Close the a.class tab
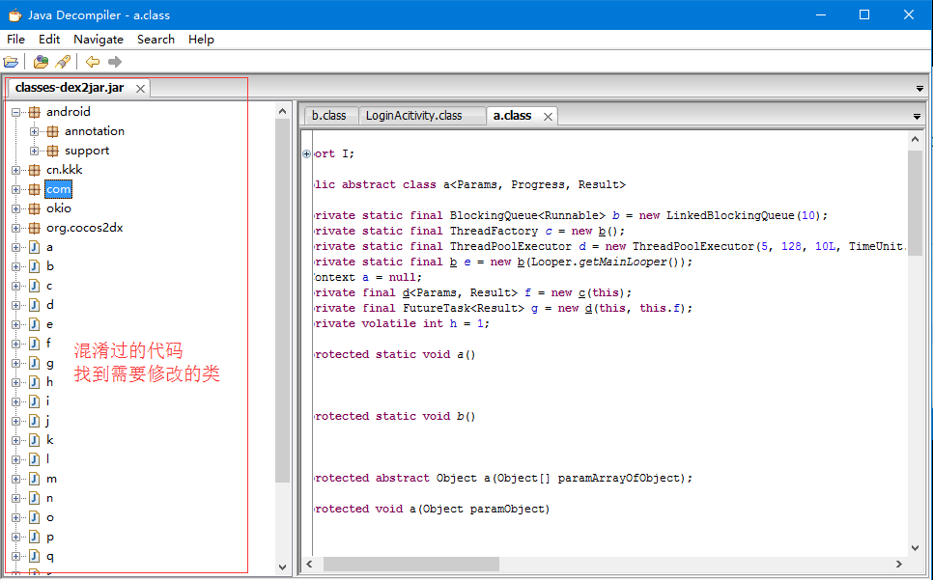Image resolution: width=933 pixels, height=580 pixels. (548, 115)
